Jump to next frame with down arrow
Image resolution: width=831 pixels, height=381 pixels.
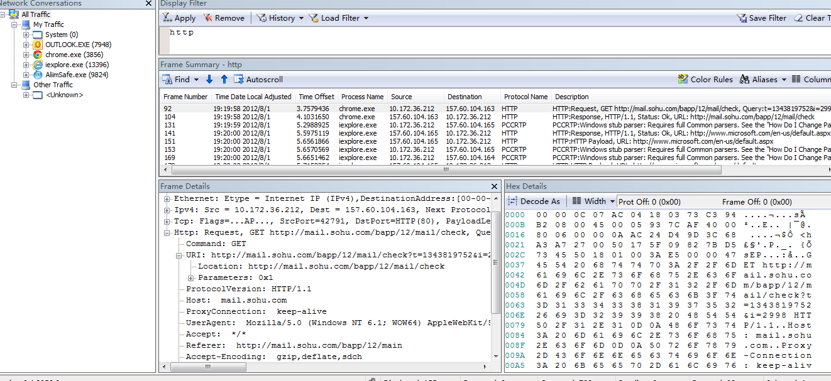tap(209, 80)
